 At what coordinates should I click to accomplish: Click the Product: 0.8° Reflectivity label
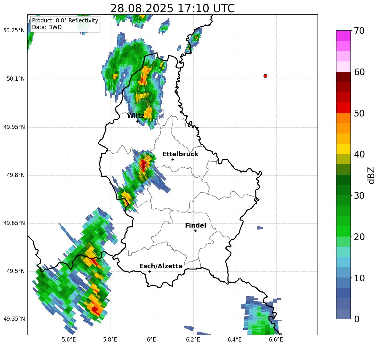[65, 20]
